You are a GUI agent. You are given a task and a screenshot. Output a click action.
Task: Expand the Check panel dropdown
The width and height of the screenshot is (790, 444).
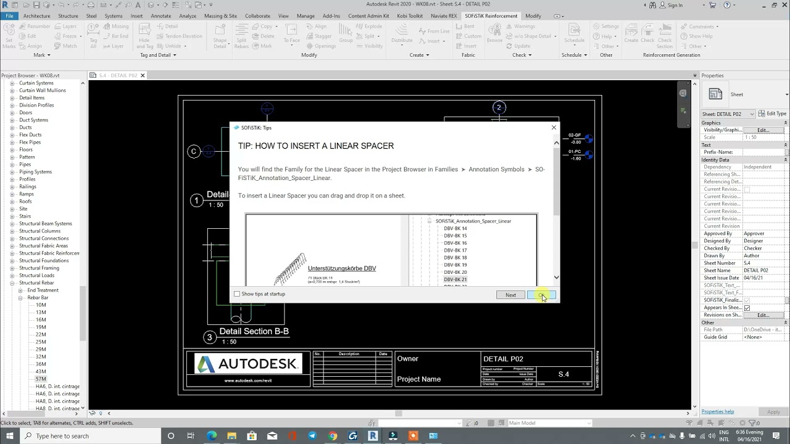click(522, 55)
